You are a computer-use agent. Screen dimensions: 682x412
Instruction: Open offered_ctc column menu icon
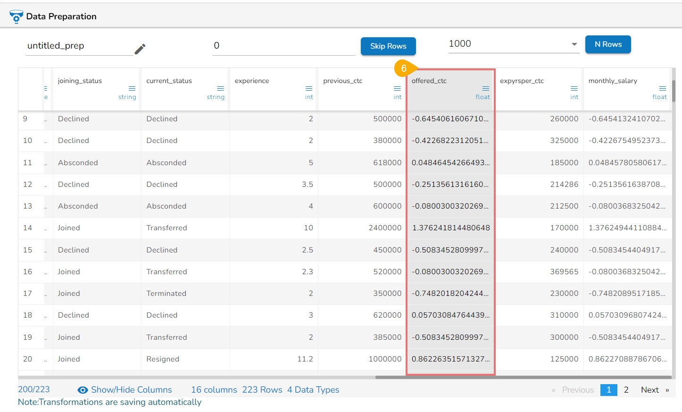click(x=485, y=88)
